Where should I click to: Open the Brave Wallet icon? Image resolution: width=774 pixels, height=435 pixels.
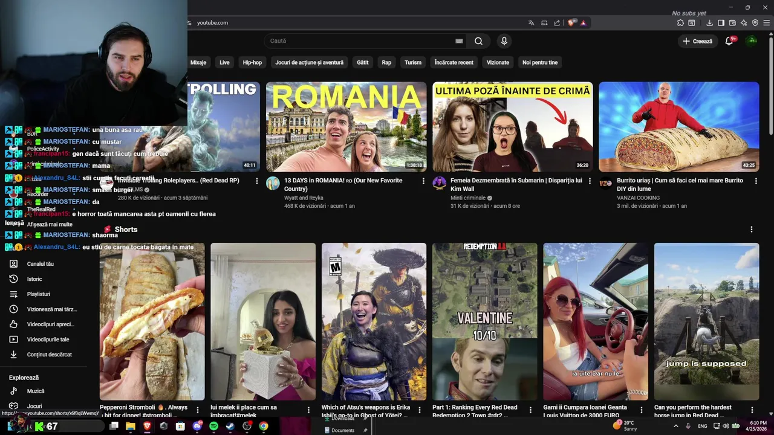pyautogui.click(x=732, y=23)
